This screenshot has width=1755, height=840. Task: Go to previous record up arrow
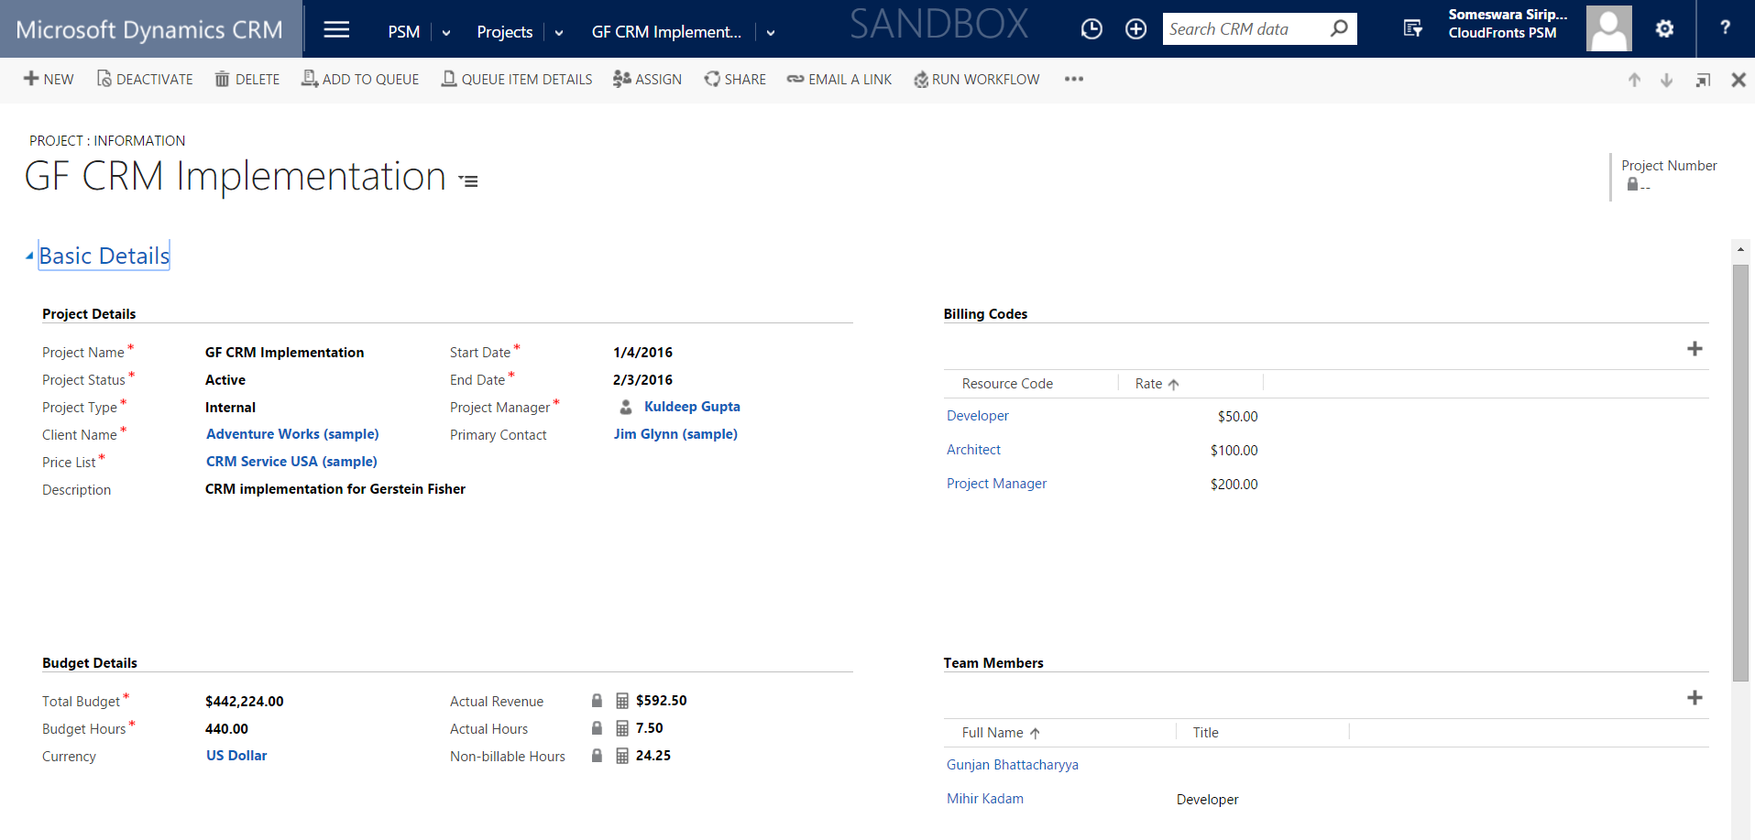[1634, 80]
